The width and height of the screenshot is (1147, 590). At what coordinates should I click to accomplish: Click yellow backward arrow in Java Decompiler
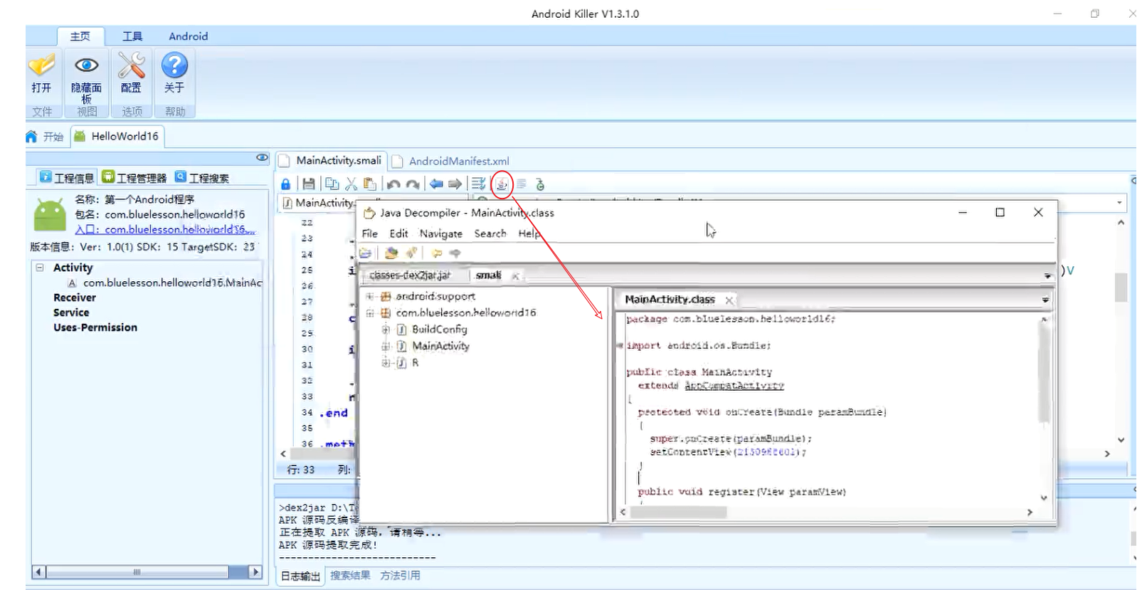click(436, 253)
